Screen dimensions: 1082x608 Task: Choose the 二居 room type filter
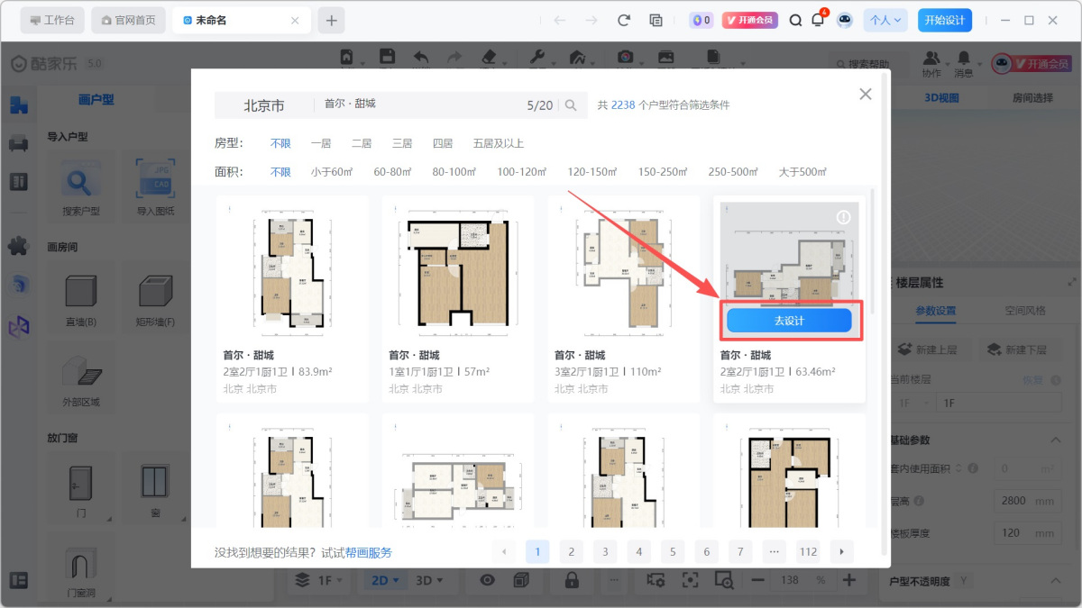coord(362,143)
